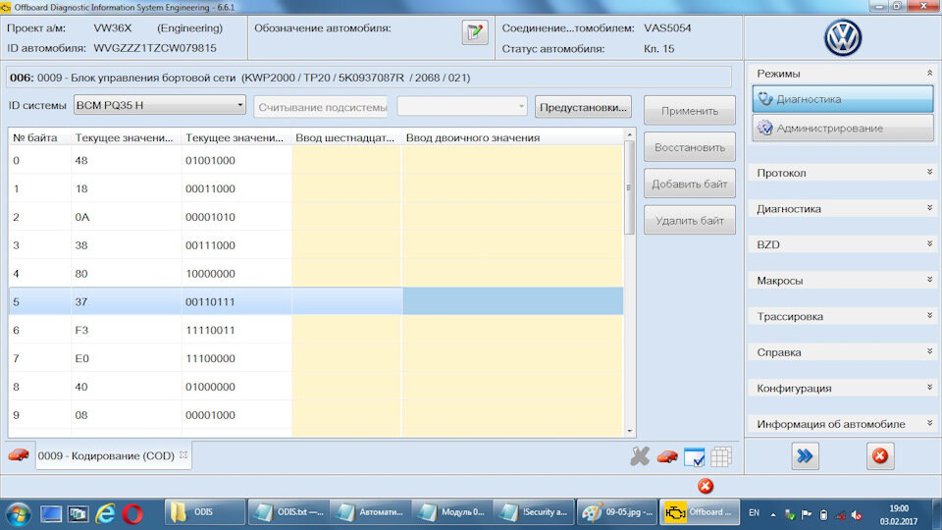Expand the Макросы section
The image size is (942, 530).
(929, 280)
